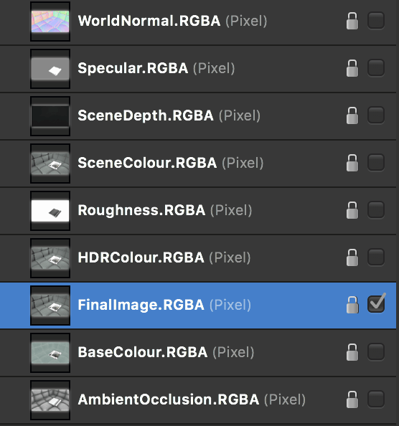Image resolution: width=399 pixels, height=426 pixels.
Task: Enable visibility checkbox for BaseColour.RGBA layer
Action: point(376,351)
